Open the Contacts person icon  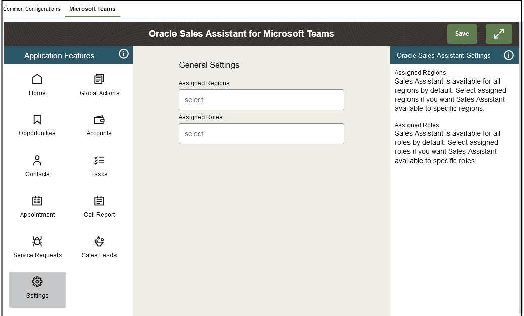click(37, 161)
